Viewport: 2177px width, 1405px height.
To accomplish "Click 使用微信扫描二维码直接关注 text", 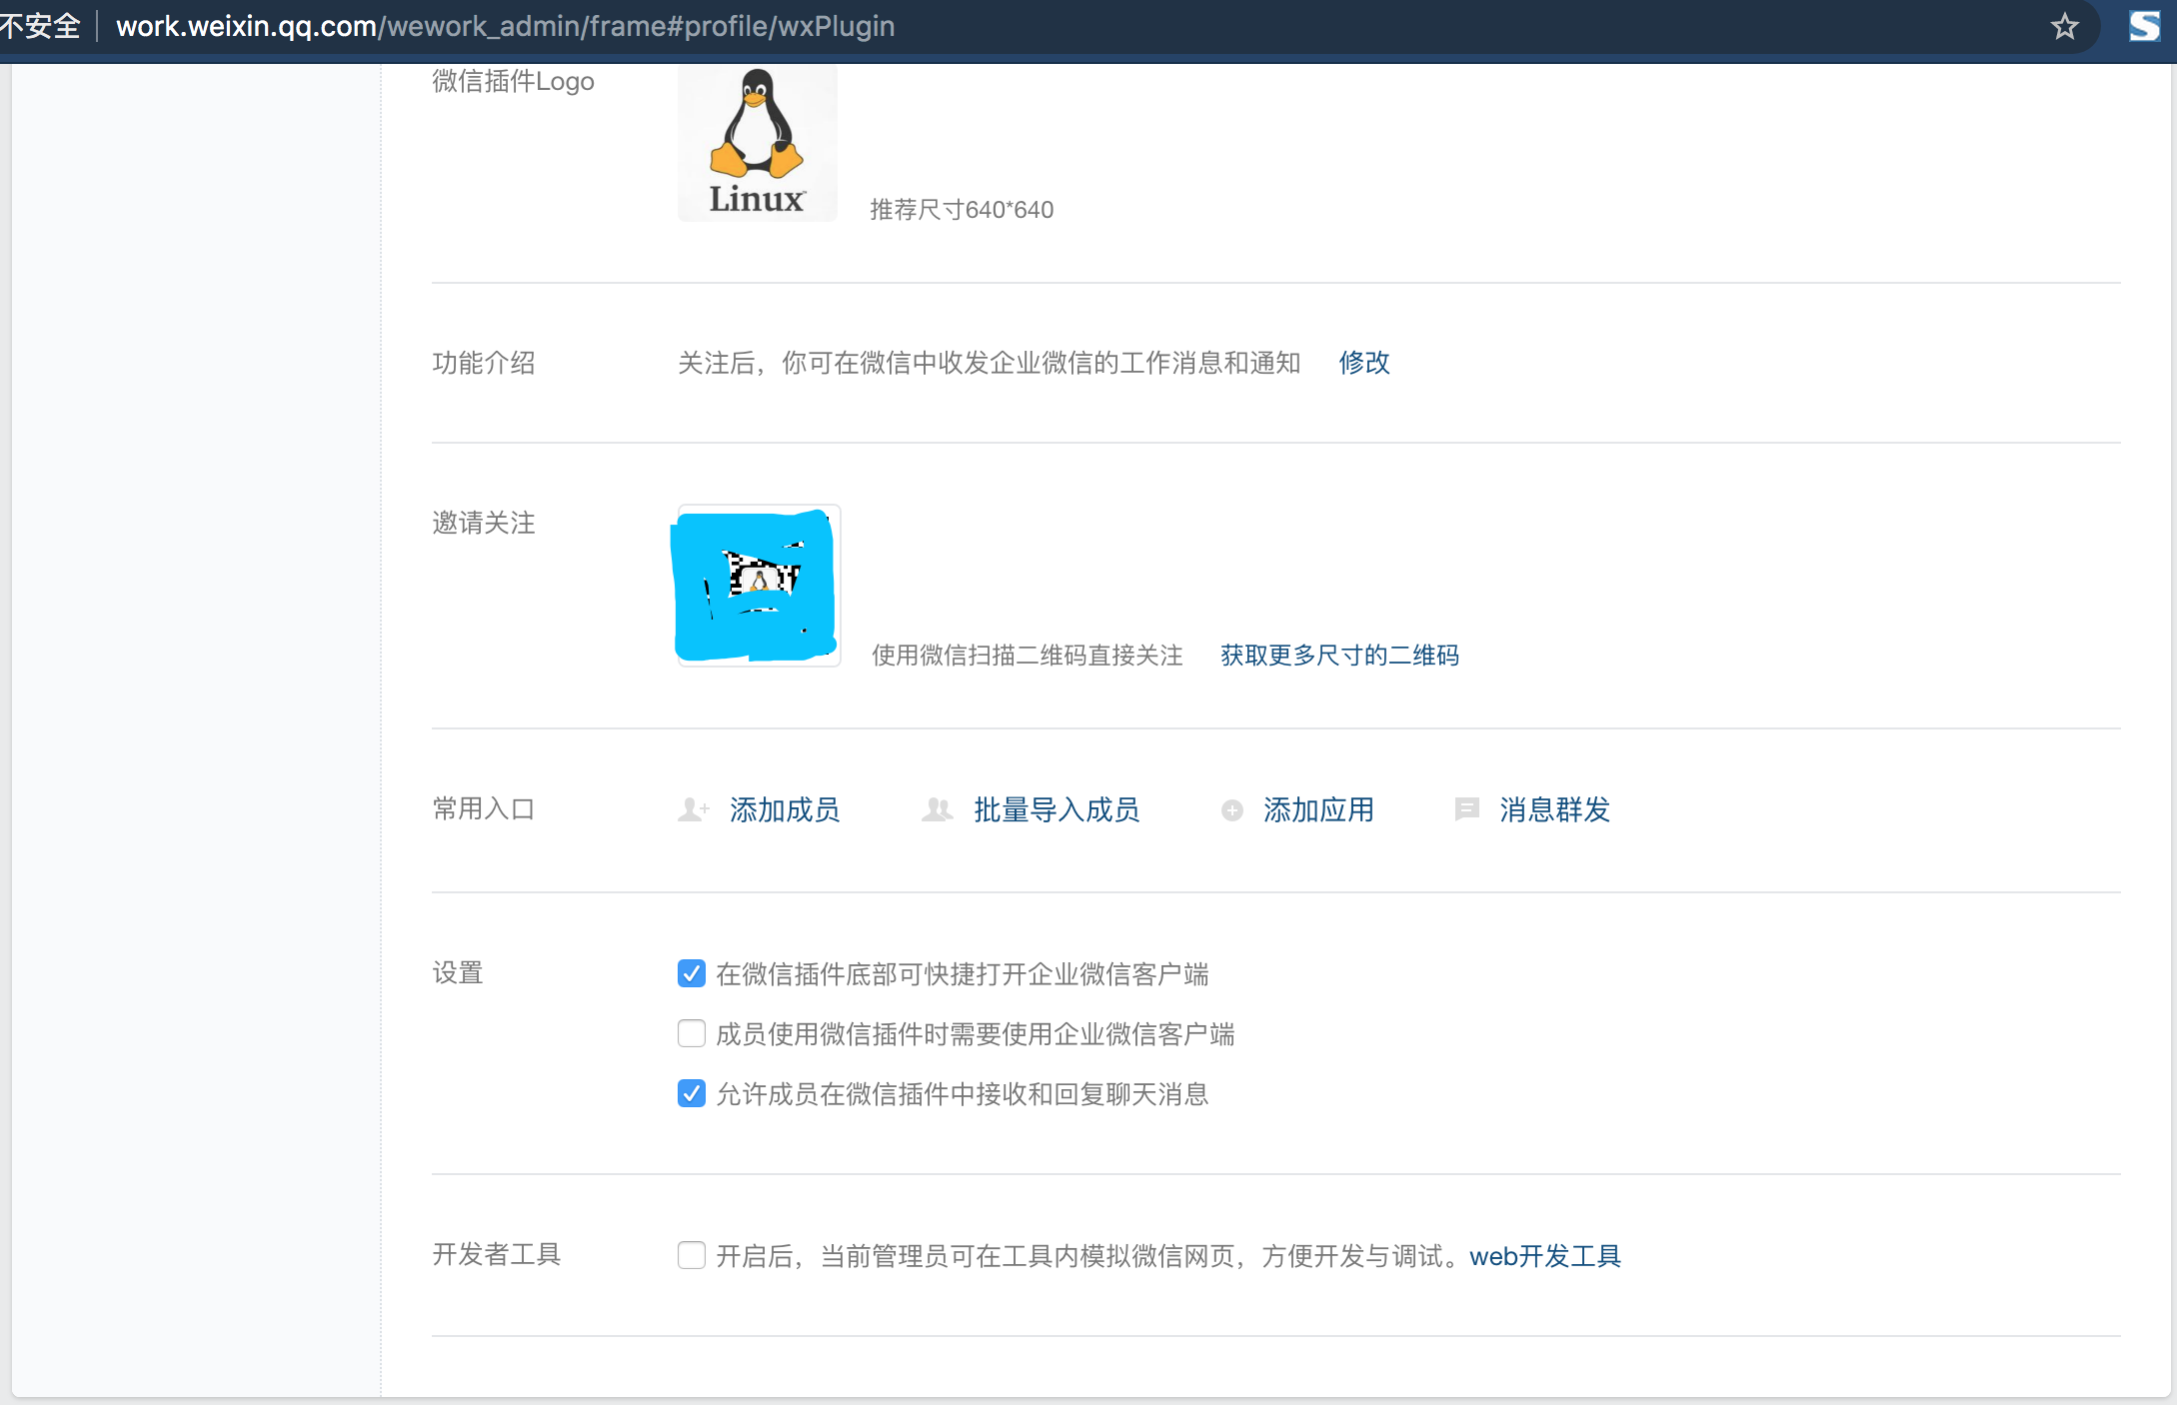I will click(1028, 656).
